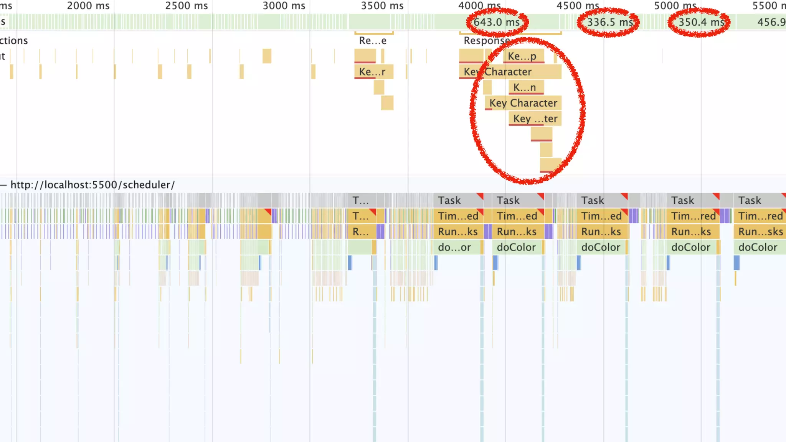Select the 643.0 ms frame in the frames track
This screenshot has width=786, height=442.
[x=497, y=22]
